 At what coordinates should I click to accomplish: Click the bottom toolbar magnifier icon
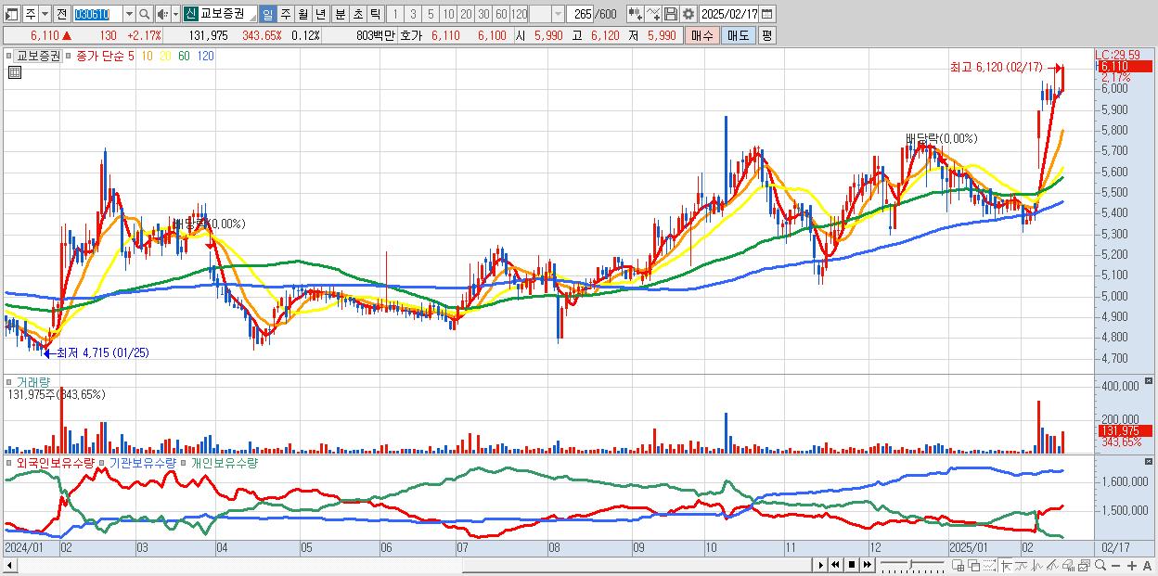tap(1100, 565)
